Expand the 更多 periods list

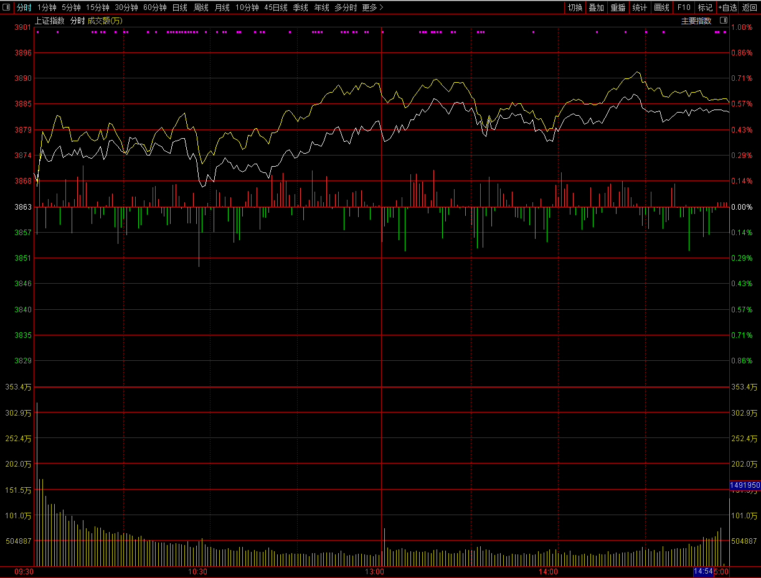tap(372, 7)
